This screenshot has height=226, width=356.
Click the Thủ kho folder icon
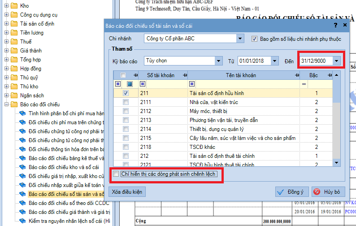[x=14, y=87]
